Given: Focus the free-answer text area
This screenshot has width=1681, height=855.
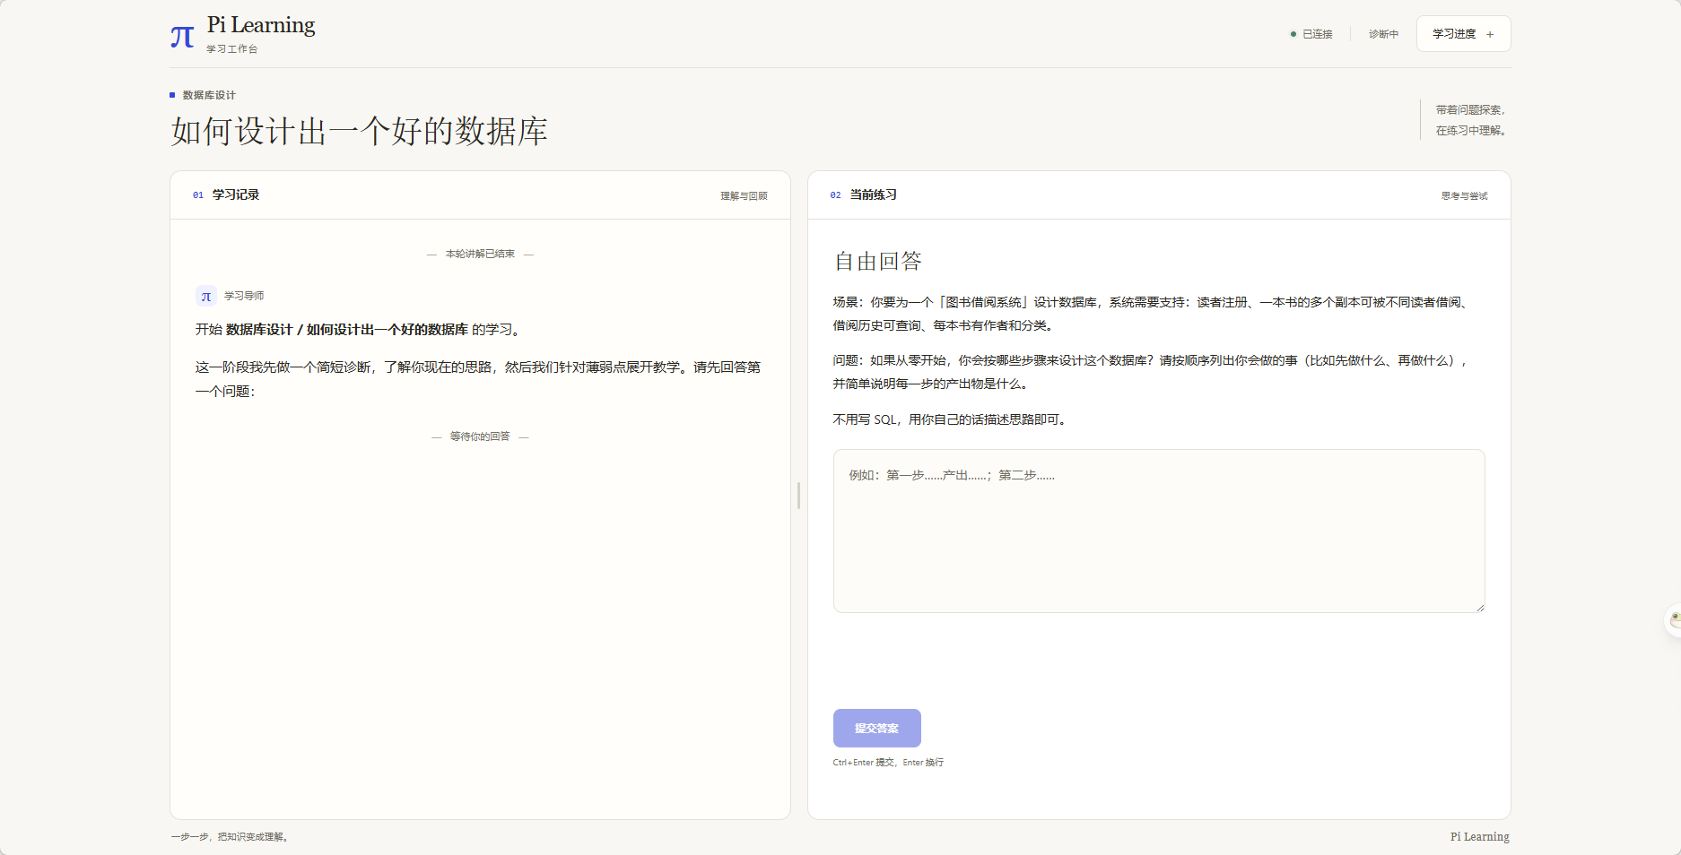Looking at the screenshot, I should pos(1159,531).
